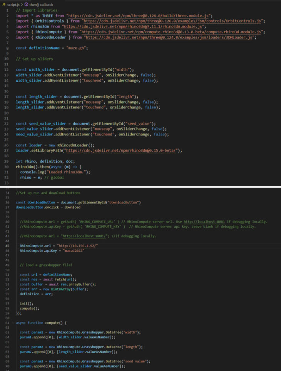Follow the compute.rhino3d.module.js URL

[x=172, y=32]
